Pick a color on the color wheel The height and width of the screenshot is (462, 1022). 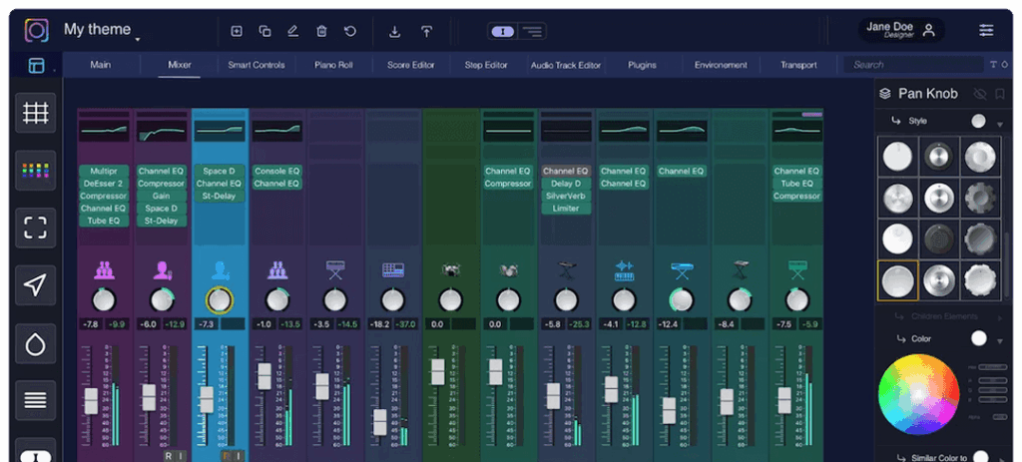[918, 394]
